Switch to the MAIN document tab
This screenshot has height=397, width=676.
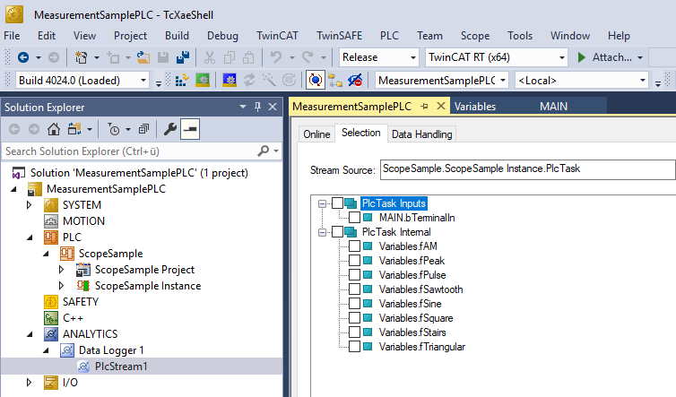tap(553, 107)
